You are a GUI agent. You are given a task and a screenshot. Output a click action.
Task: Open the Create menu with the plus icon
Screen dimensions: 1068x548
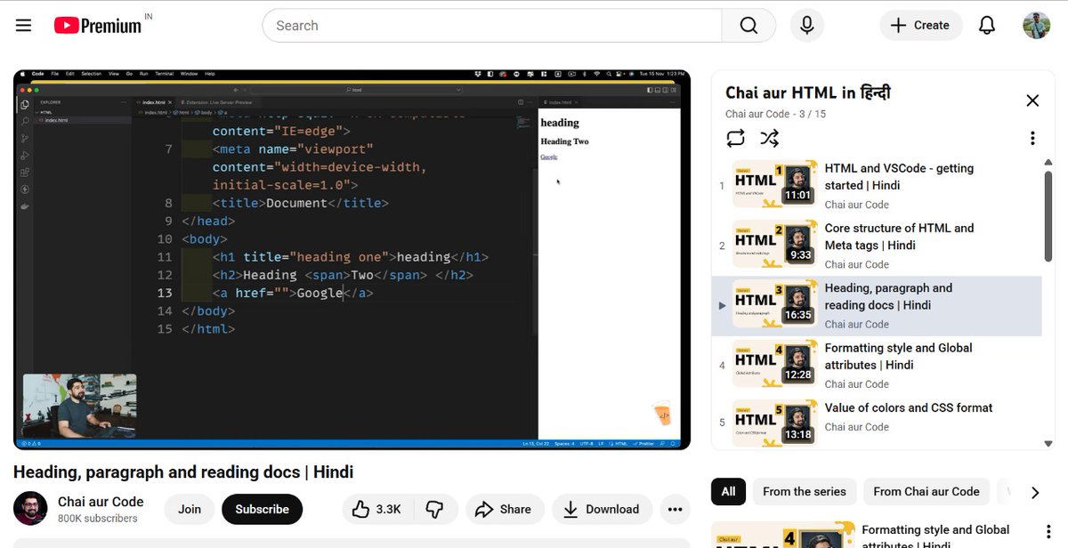click(x=920, y=25)
